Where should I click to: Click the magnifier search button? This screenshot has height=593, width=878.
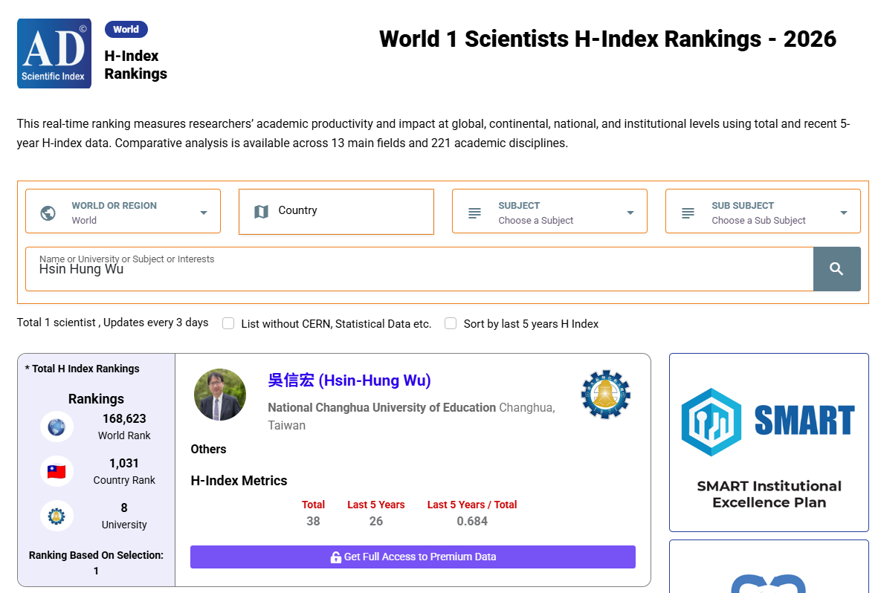[x=836, y=269]
